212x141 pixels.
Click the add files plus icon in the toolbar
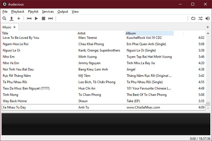pyautogui.click(x=19, y=18)
